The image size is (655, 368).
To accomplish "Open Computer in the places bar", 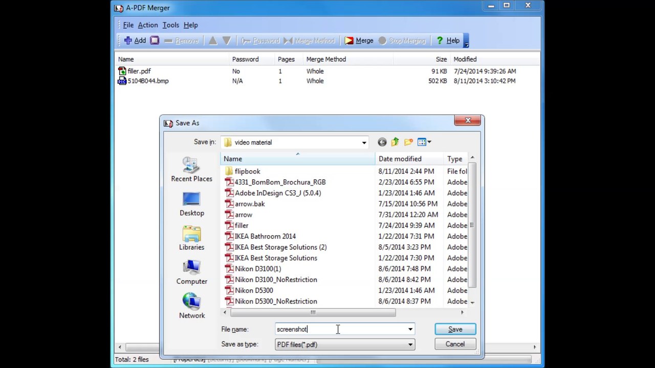I will pos(191,272).
